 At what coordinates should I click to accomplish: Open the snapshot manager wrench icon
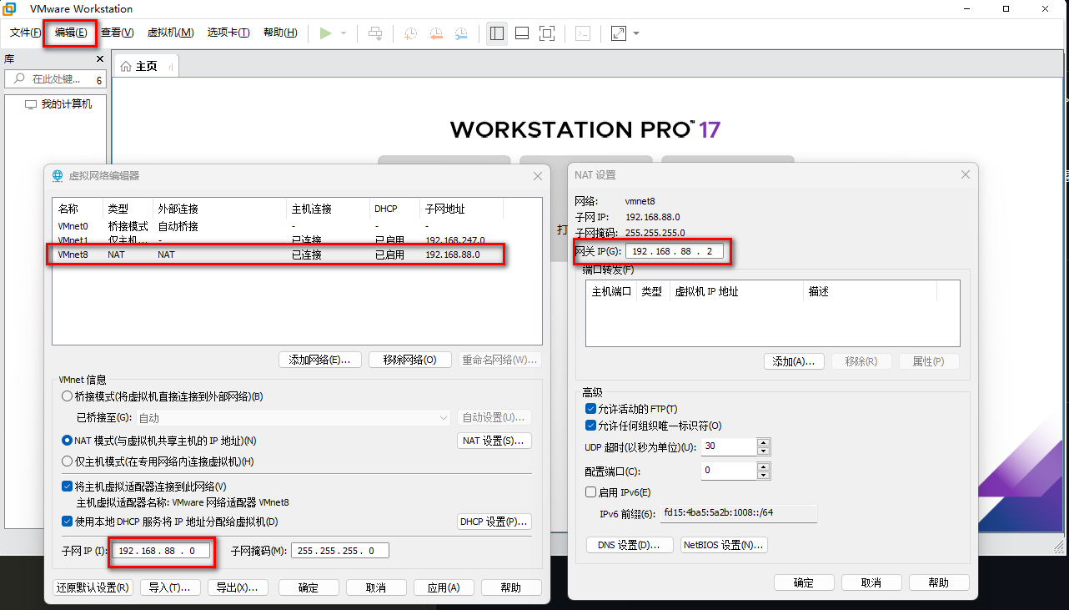pyautogui.click(x=461, y=33)
